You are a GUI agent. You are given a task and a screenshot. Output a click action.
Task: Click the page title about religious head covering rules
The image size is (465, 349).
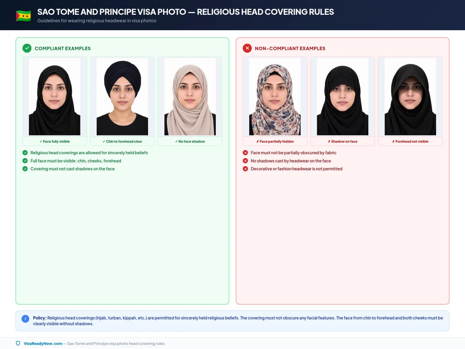[x=186, y=12]
